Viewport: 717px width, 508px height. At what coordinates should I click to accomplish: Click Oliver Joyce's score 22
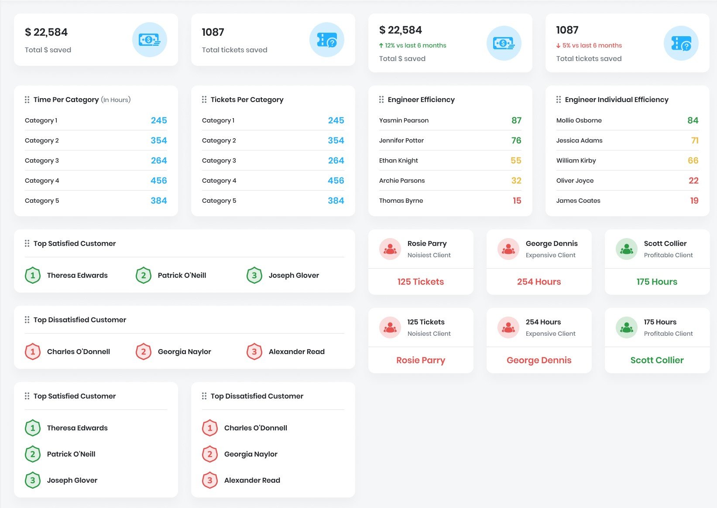[x=693, y=181]
